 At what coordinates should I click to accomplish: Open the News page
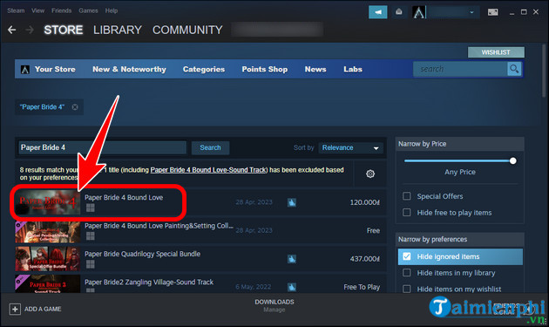(315, 70)
